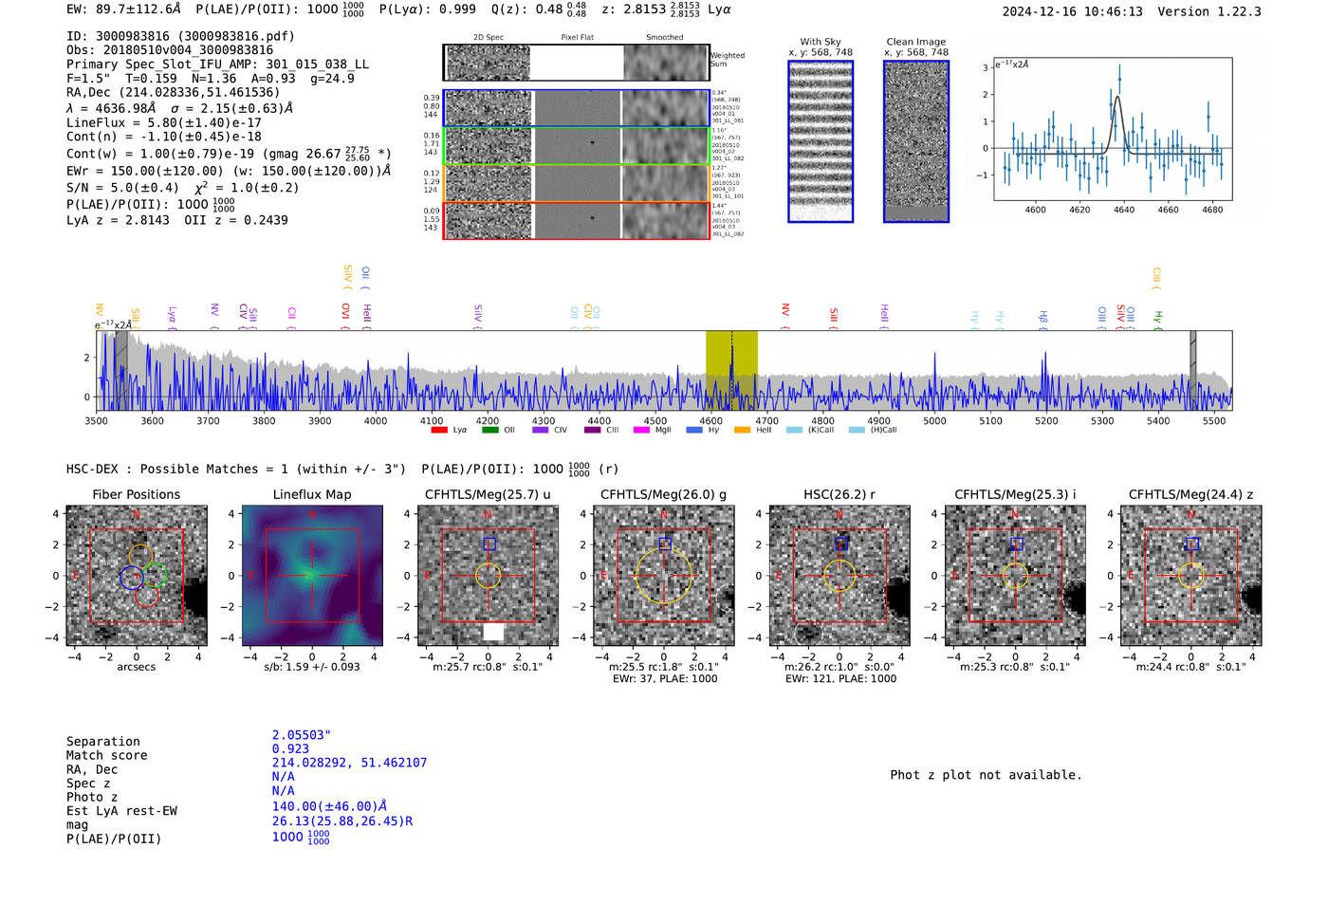Image resolution: width=1328 pixels, height=904 pixels.
Task: Click the EWr: 121, PLAE: 1000 caption
Action: (x=840, y=679)
